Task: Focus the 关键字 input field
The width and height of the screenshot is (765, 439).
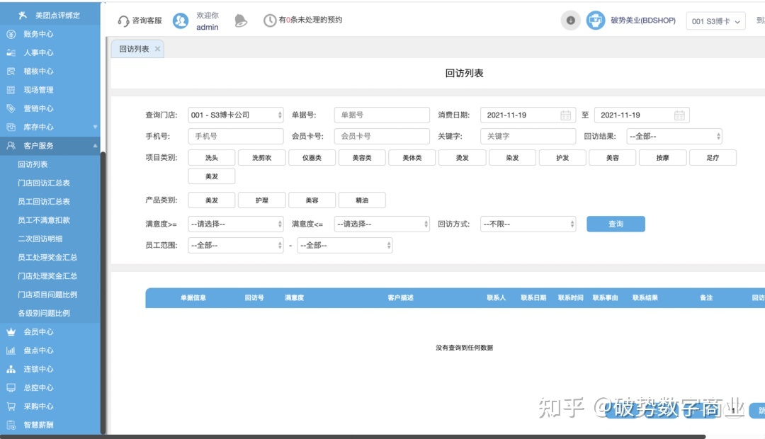Action: click(528, 136)
